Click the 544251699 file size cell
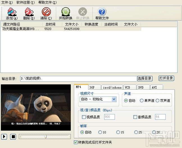 [x=72, y=29]
